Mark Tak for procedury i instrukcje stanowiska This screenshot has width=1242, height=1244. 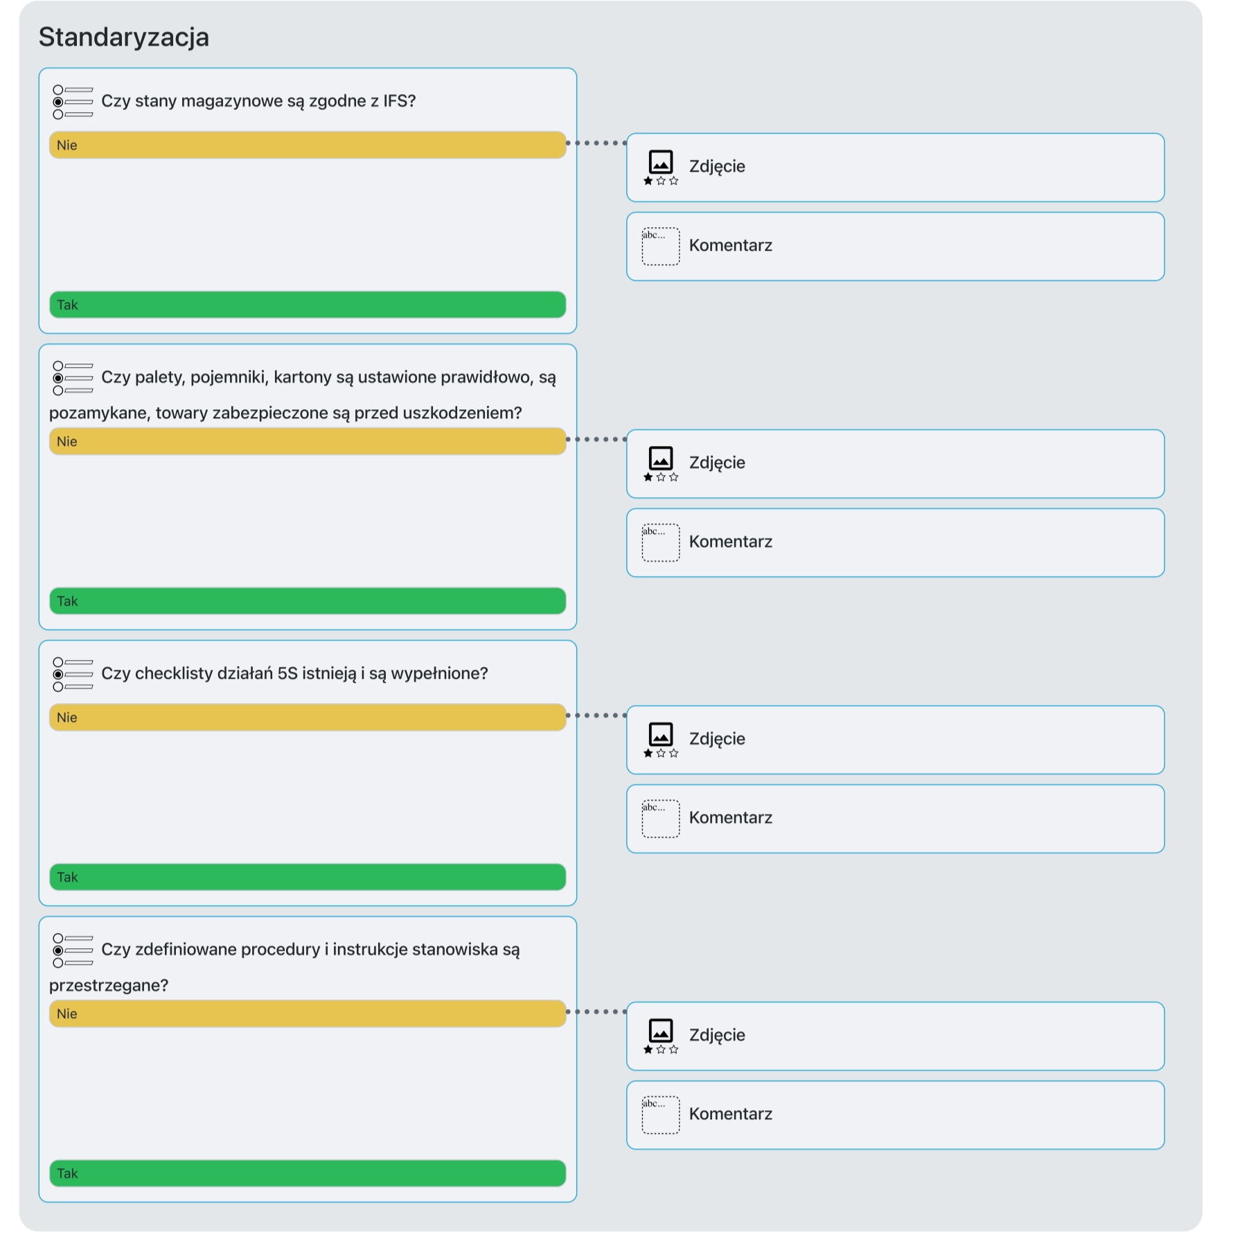click(308, 1173)
